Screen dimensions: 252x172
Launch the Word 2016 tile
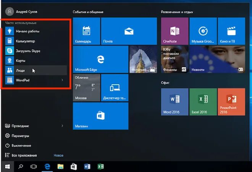click(x=175, y=102)
